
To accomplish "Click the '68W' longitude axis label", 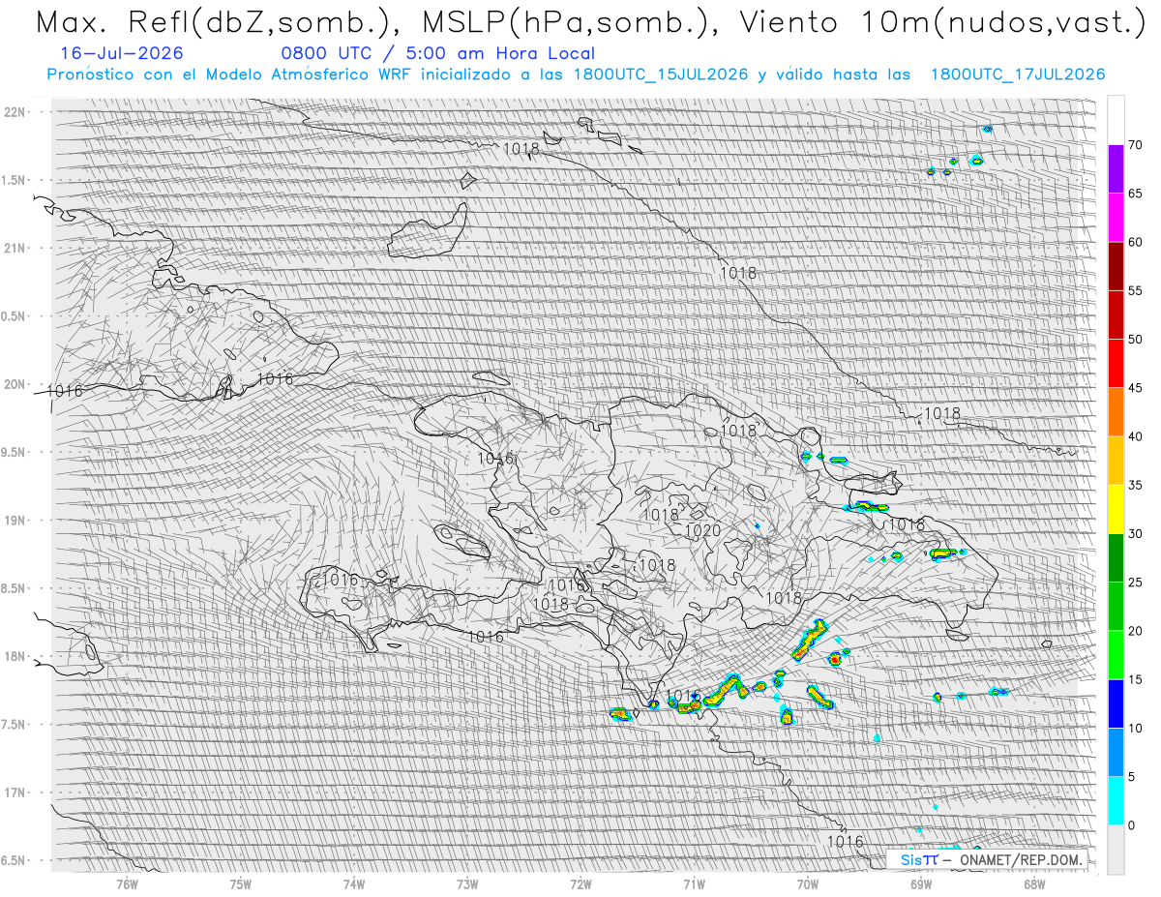I will pyautogui.click(x=1034, y=883).
